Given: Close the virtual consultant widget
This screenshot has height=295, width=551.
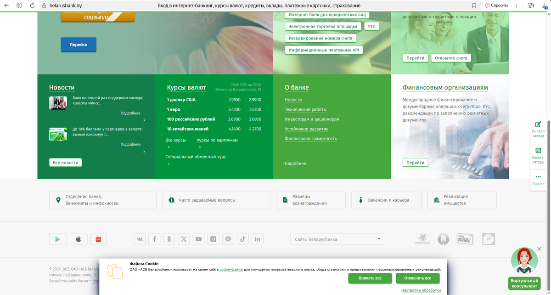Looking at the screenshot, I should tap(539, 249).
